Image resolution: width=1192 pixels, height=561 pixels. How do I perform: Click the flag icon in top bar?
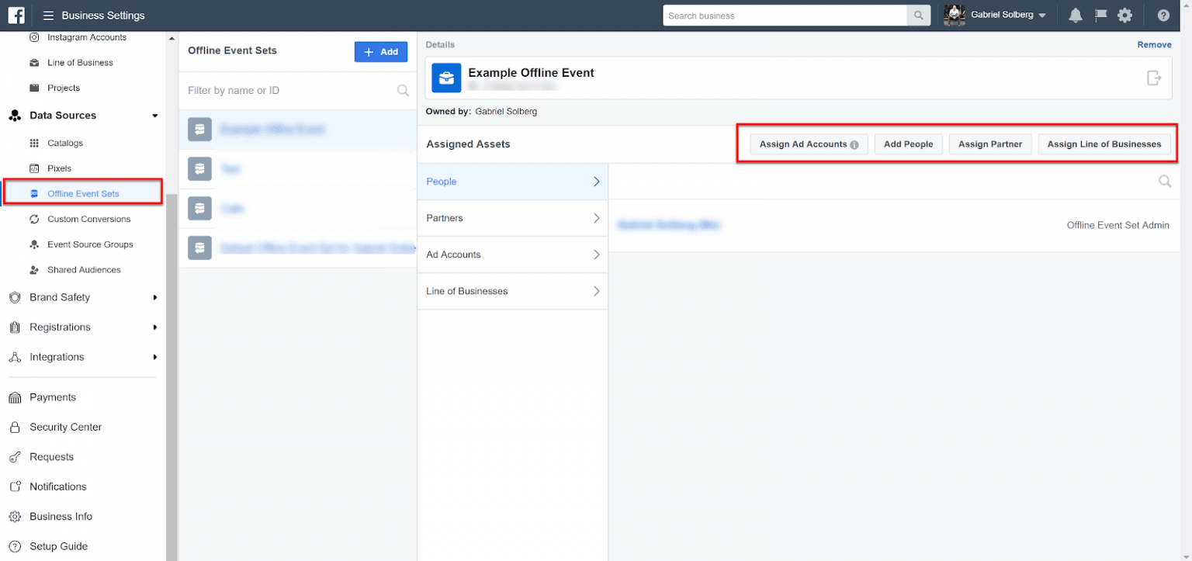point(1100,16)
